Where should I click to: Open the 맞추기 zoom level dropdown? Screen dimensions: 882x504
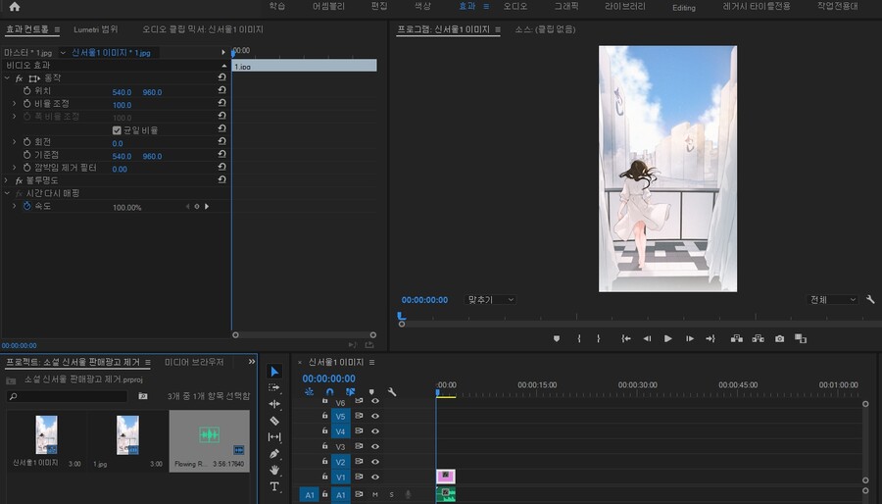coord(490,299)
